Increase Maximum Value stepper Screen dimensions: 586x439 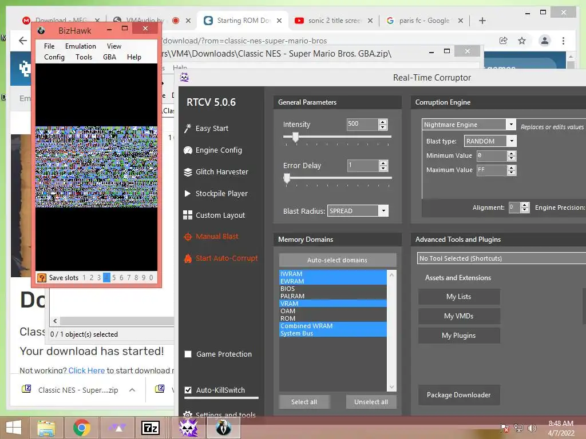[x=512, y=167]
